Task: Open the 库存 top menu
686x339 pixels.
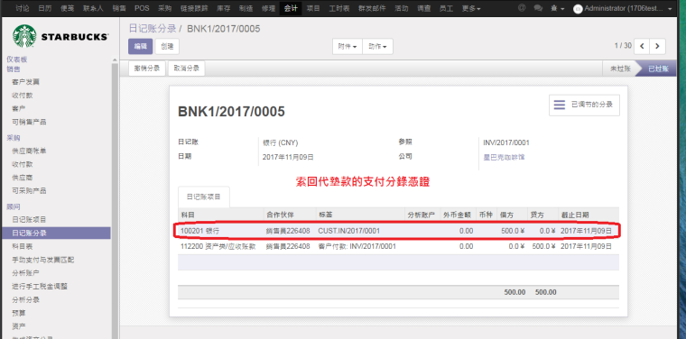Action: pos(223,8)
